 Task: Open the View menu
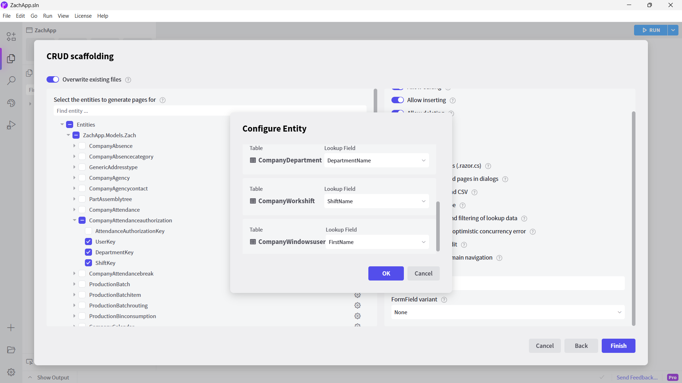(x=63, y=16)
